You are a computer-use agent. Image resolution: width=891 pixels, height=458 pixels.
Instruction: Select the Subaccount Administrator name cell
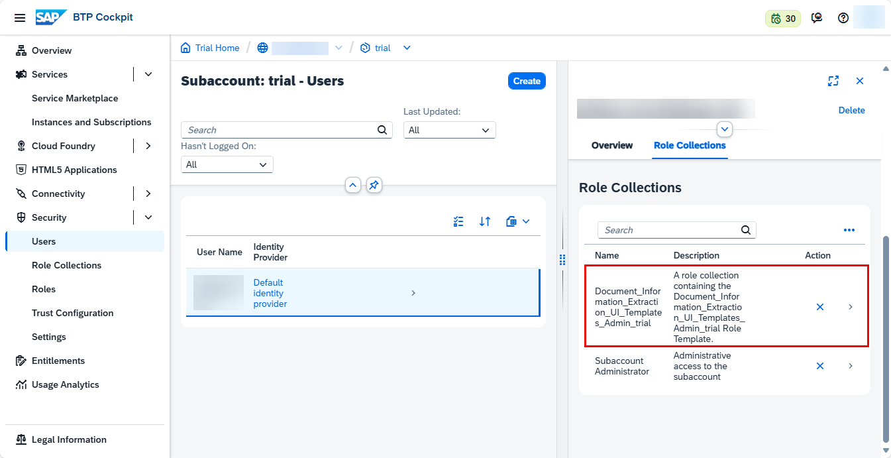tap(621, 366)
